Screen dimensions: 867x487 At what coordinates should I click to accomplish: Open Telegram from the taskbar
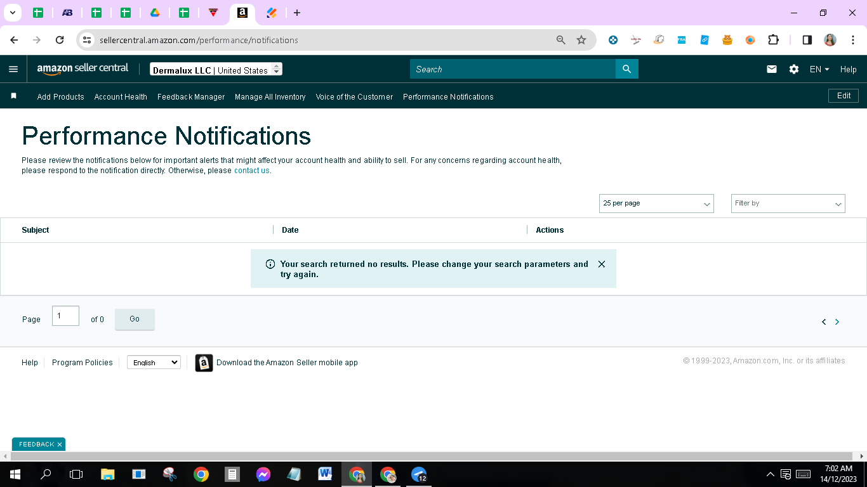(x=418, y=474)
